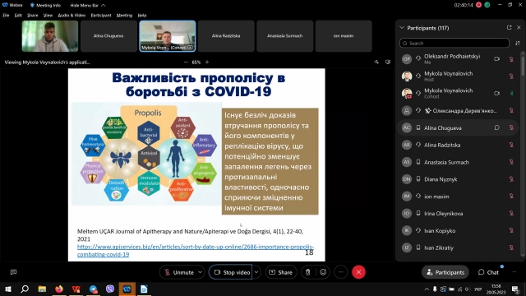Open the Chat panel
Image resolution: width=526 pixels, height=296 pixels.
coord(488,272)
